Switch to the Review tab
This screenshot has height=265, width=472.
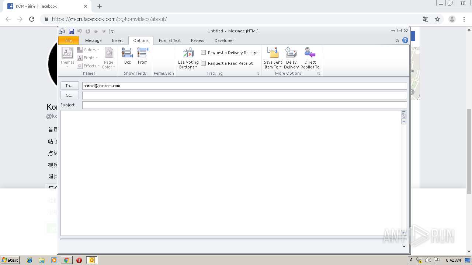pyautogui.click(x=198, y=40)
